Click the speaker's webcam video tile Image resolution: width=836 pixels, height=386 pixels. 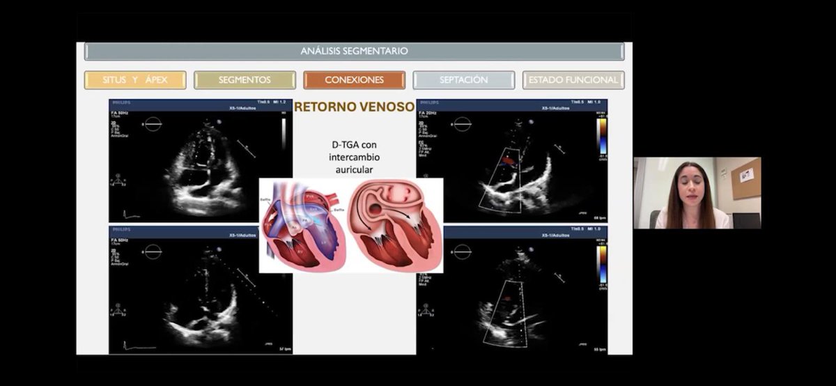pos(697,193)
